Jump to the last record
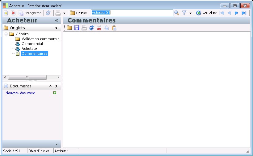The height and width of the screenshot is (156, 253). coord(244,13)
